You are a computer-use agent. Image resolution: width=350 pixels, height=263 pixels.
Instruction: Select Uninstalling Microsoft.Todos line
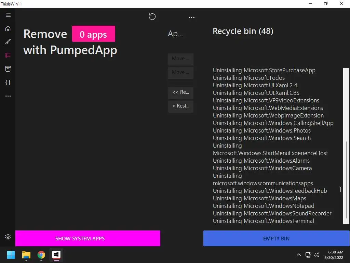(249, 78)
